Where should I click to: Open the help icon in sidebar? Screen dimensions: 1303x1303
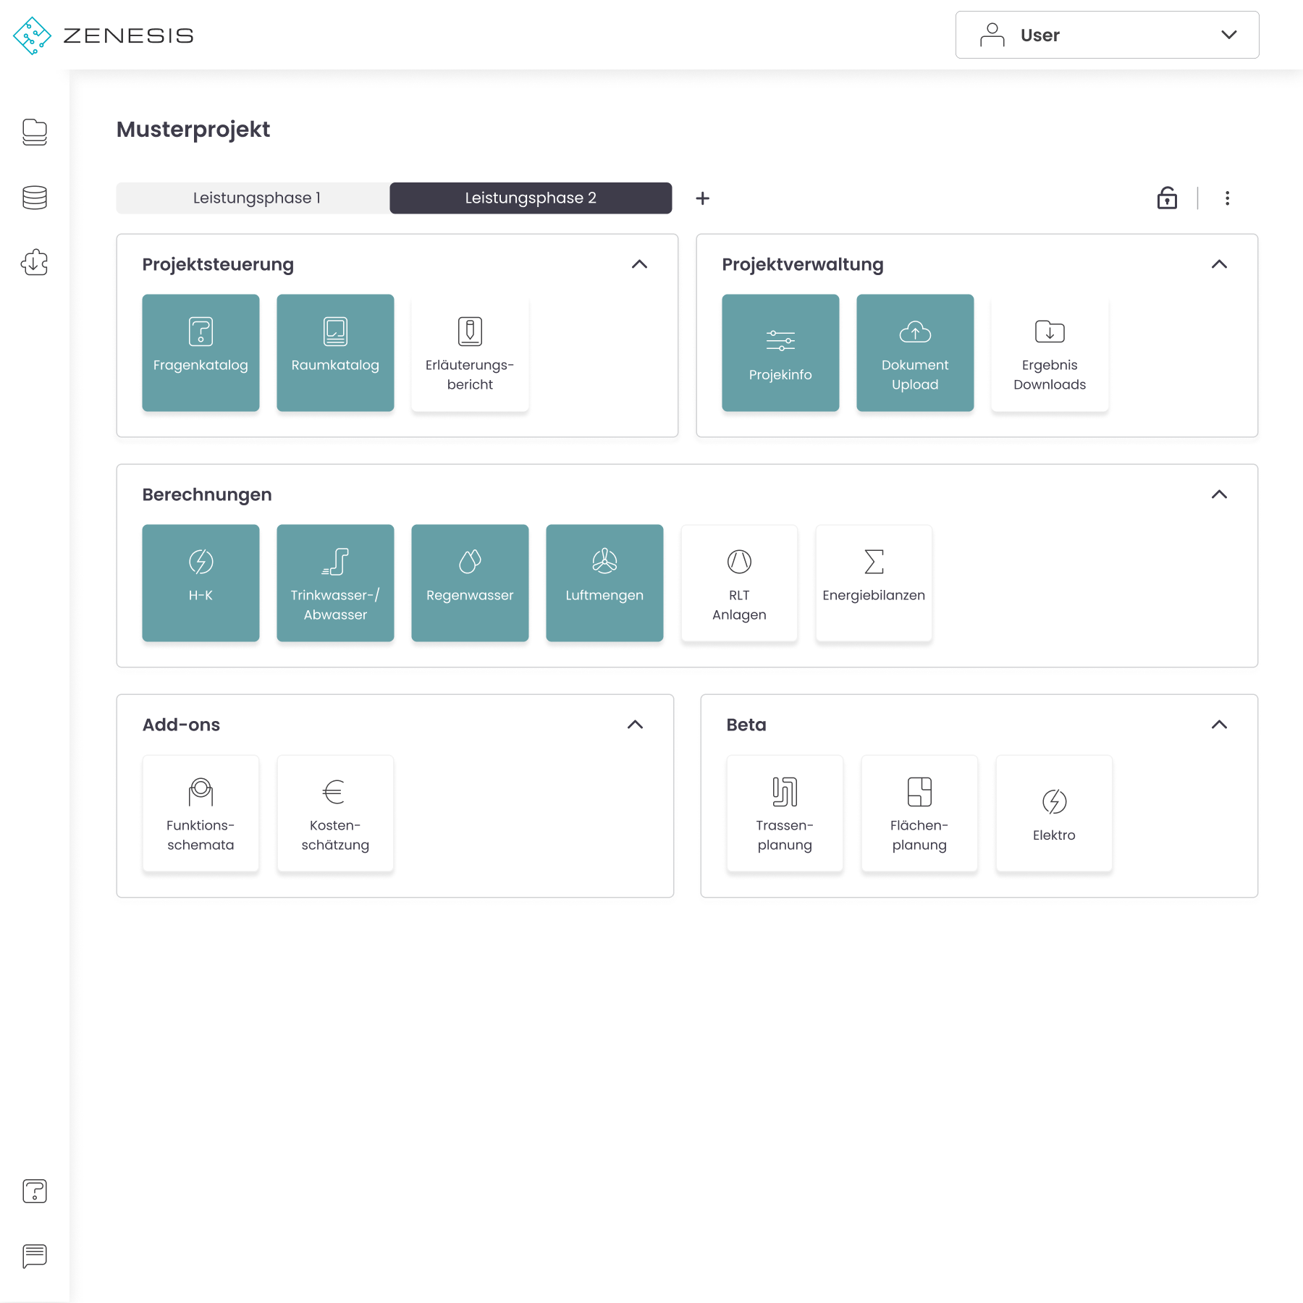(x=35, y=1191)
